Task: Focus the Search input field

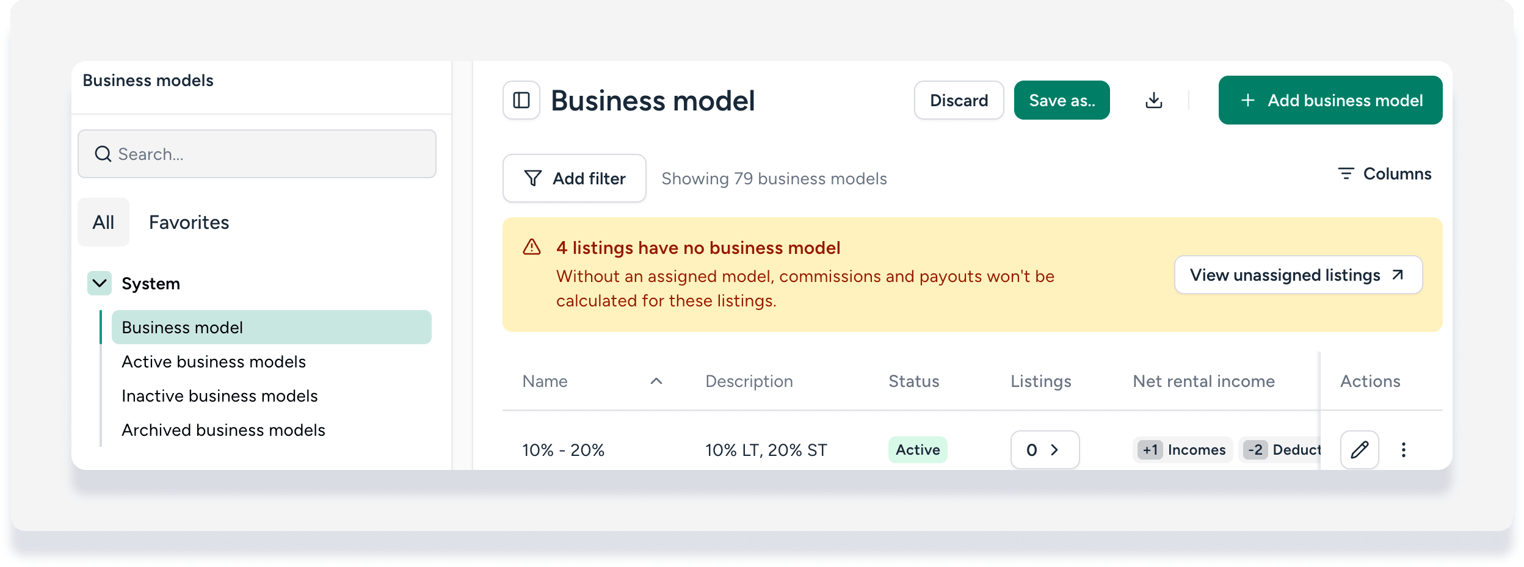Action: 257,154
